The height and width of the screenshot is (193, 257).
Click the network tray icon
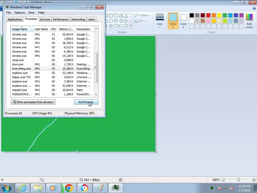tap(226, 188)
